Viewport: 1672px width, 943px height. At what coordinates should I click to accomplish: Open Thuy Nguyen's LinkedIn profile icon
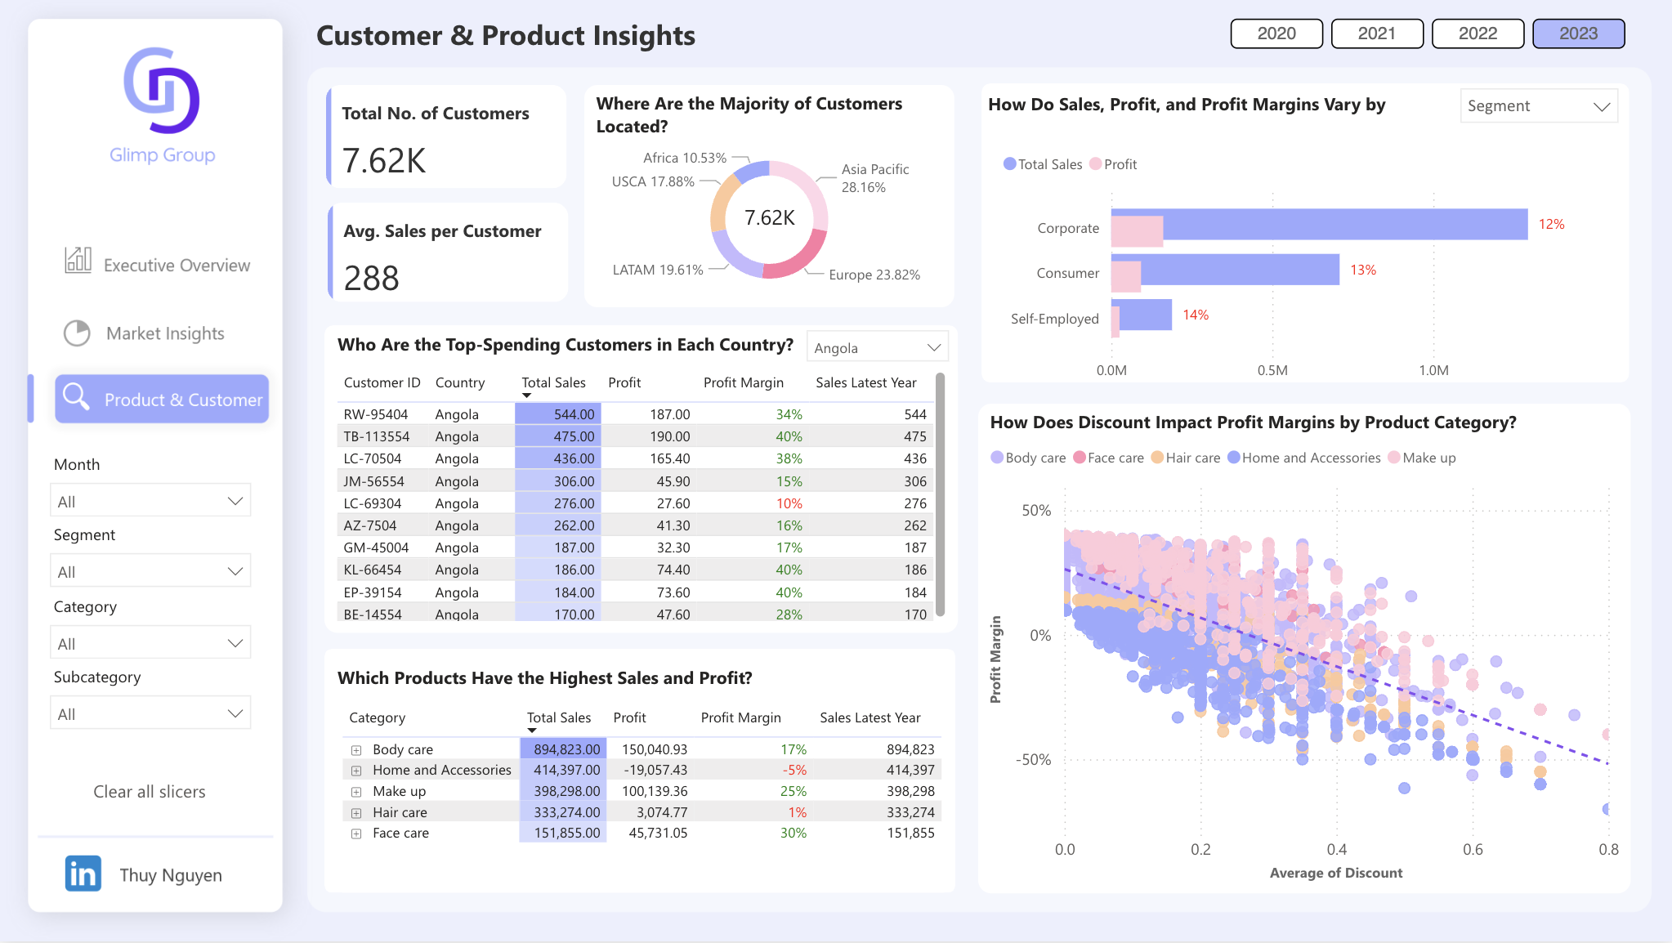(83, 873)
